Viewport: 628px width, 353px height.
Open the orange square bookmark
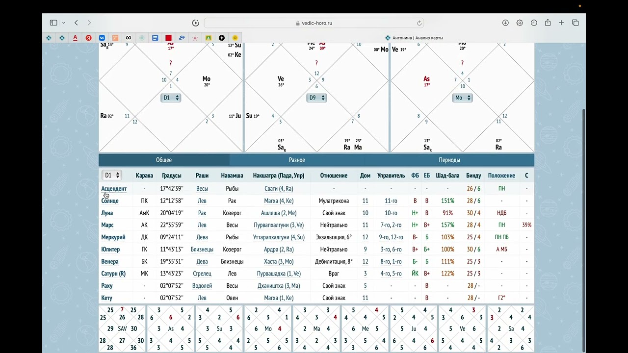[x=115, y=38]
